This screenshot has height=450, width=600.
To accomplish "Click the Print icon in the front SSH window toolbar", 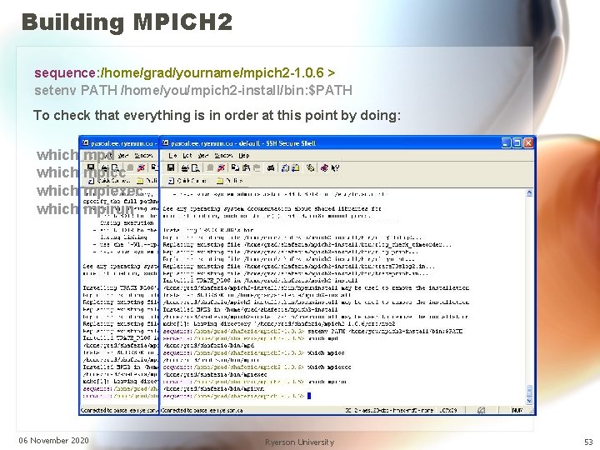I will [x=185, y=167].
